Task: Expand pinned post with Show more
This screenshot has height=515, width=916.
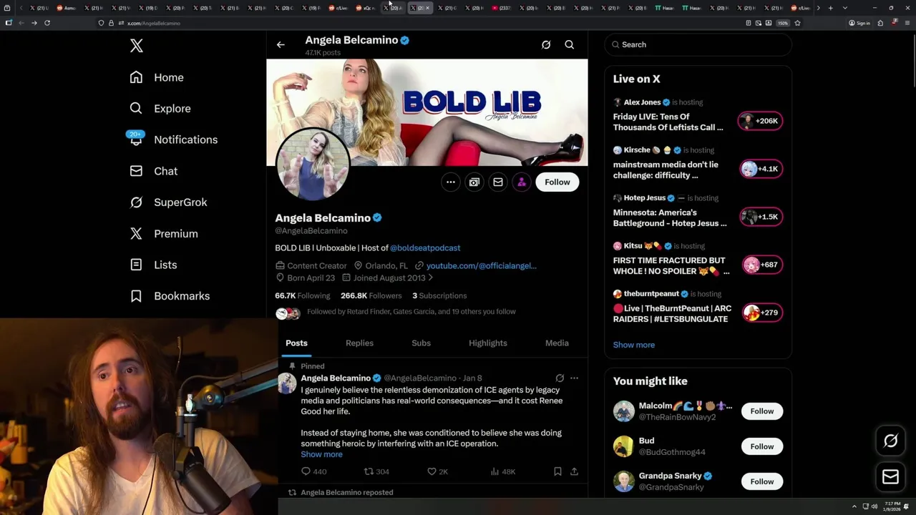Action: click(321, 454)
